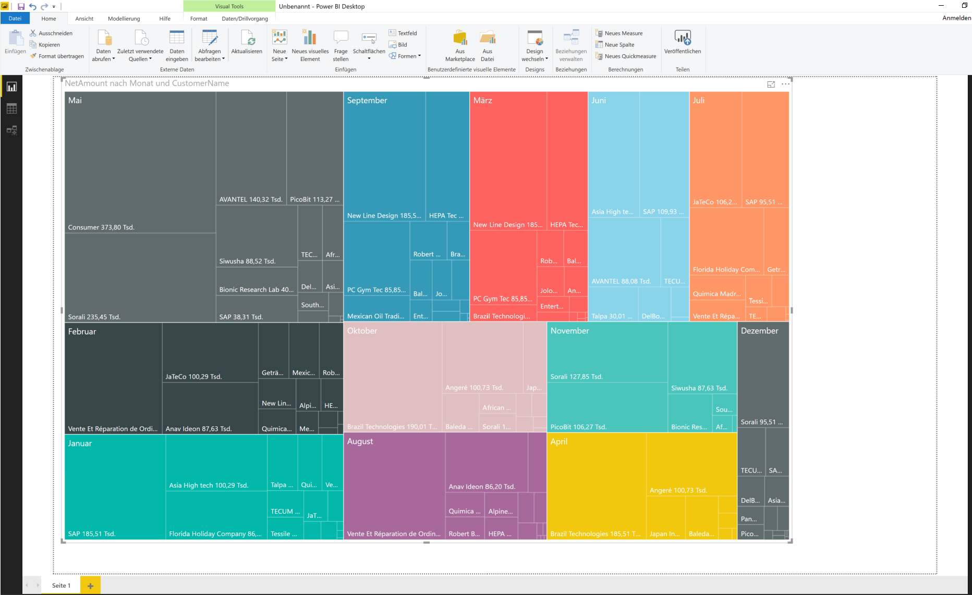972x595 pixels.
Task: Select the Sorali 235,45 Tsd. tile in Mai
Action: [140, 278]
